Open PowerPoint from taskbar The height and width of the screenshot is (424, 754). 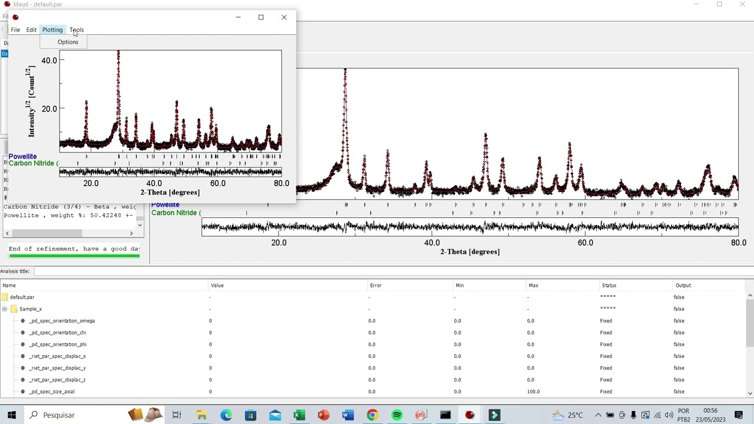(x=323, y=415)
